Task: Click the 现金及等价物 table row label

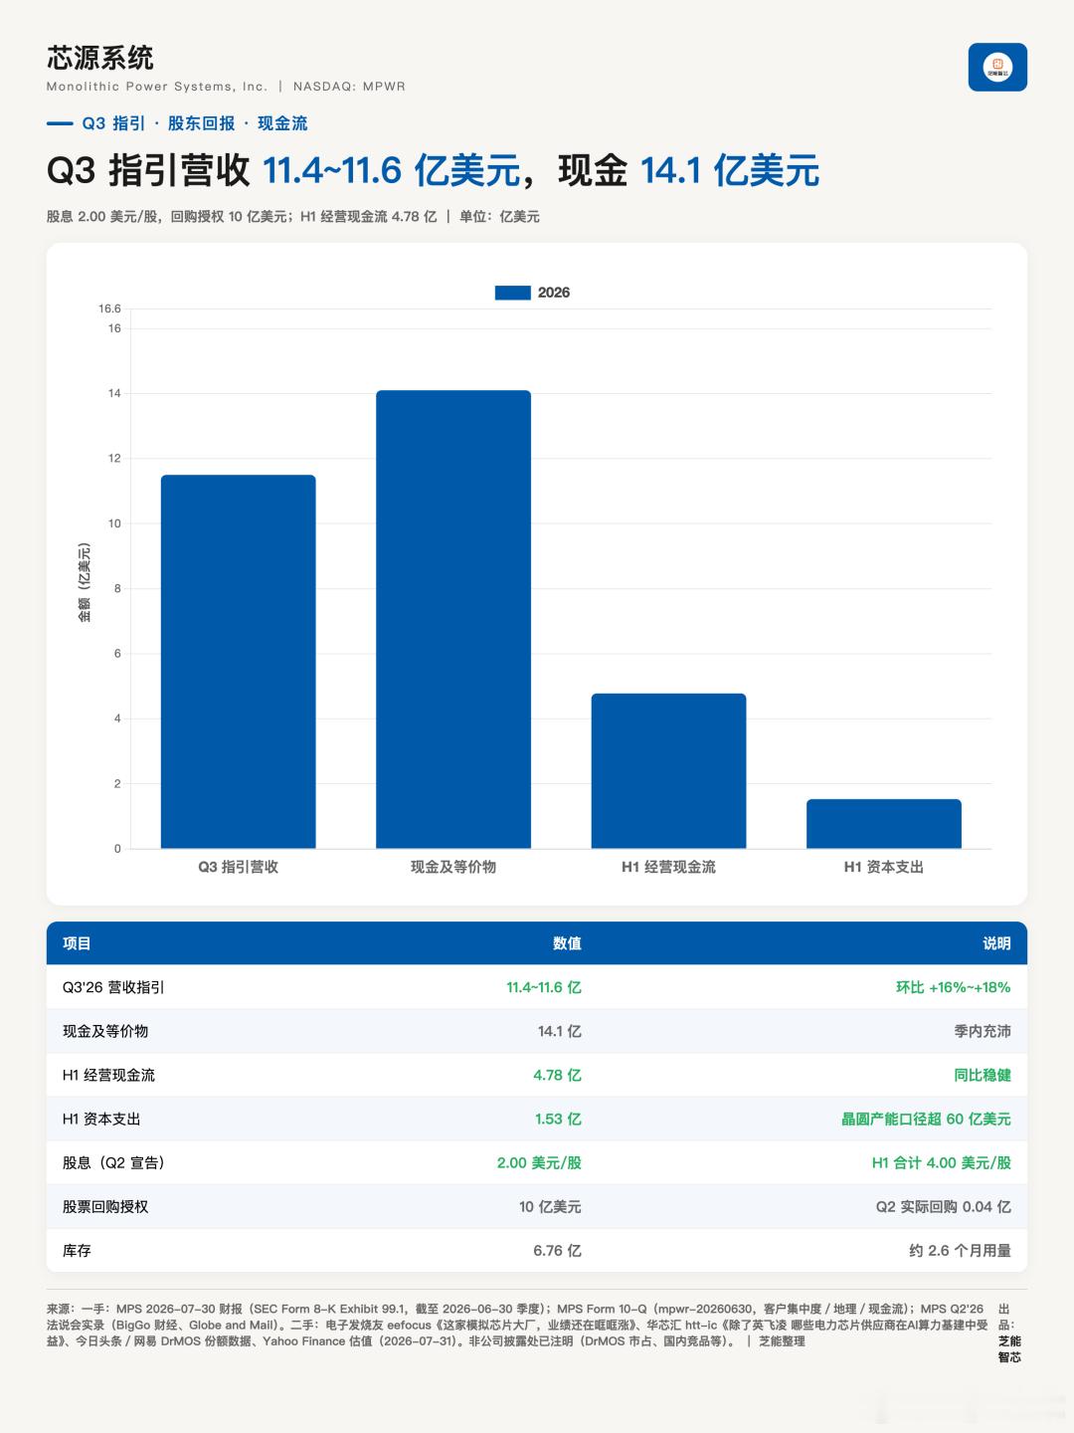Action: (x=105, y=1031)
